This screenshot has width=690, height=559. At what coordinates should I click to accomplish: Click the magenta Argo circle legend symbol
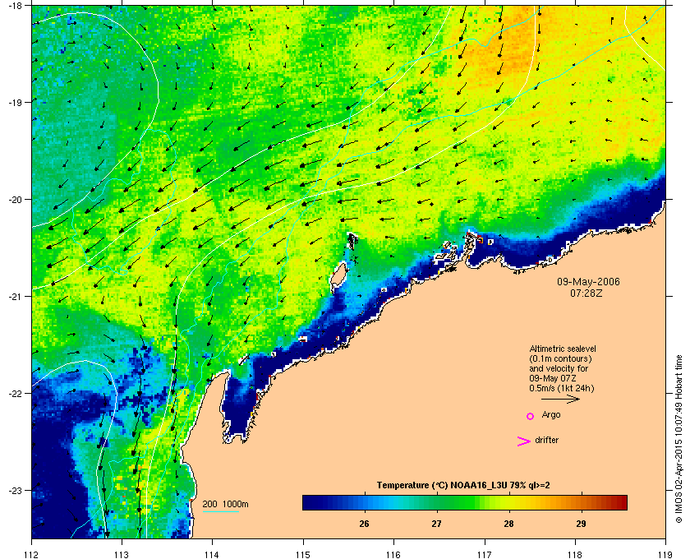tap(531, 416)
